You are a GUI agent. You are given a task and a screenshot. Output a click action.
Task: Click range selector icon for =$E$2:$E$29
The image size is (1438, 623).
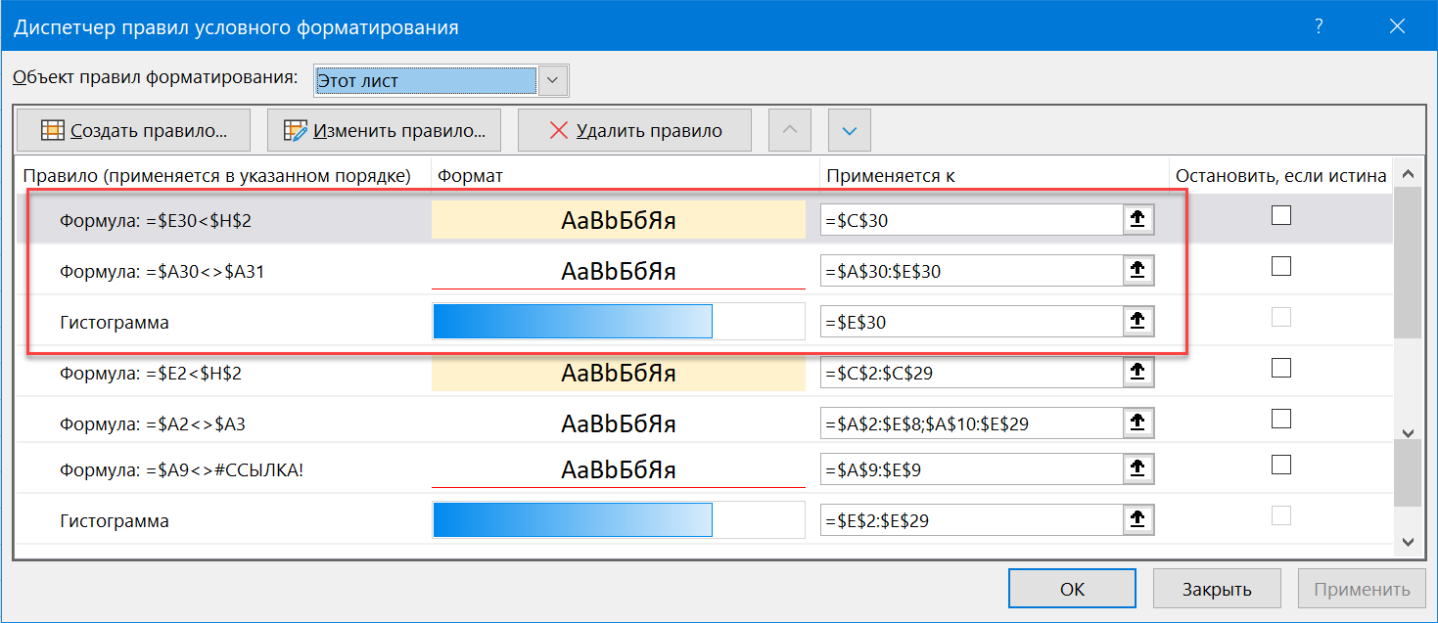pyautogui.click(x=1137, y=520)
